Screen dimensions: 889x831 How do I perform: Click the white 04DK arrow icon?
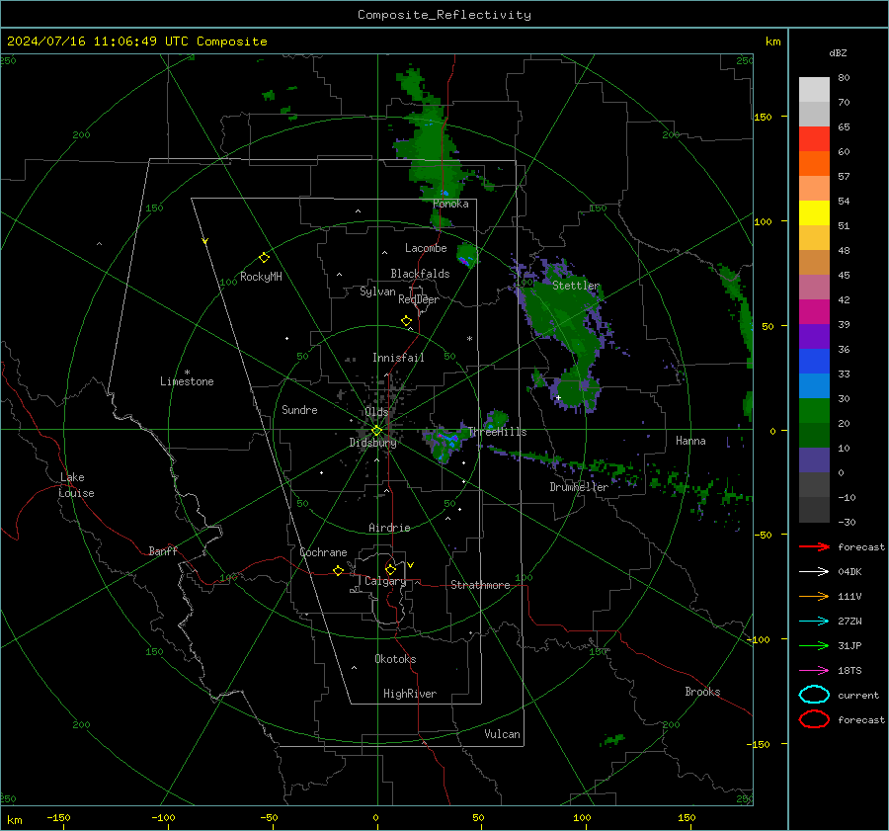click(x=814, y=572)
